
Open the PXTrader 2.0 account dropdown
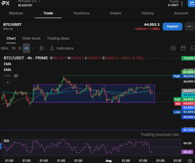29,1
